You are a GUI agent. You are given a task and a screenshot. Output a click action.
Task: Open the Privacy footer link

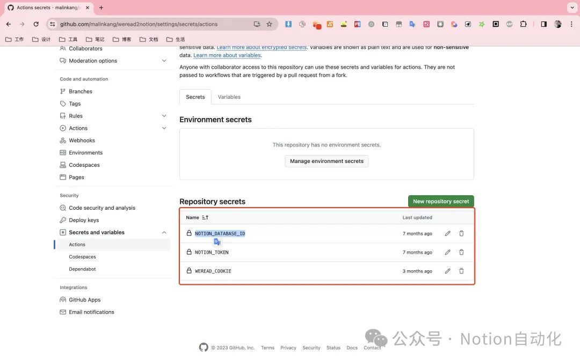tap(288, 348)
